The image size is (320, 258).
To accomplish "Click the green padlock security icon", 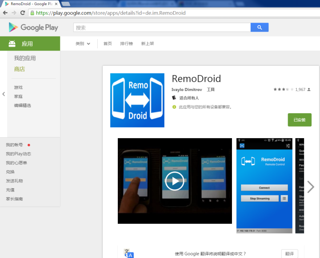I will (x=32, y=13).
